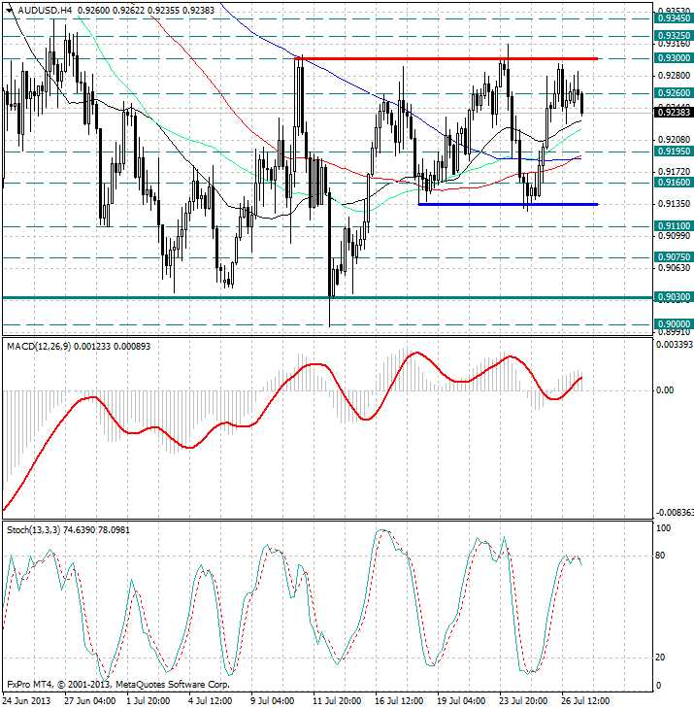Click the 0.93000 price level label
The width and height of the screenshot is (694, 709).
[674, 58]
